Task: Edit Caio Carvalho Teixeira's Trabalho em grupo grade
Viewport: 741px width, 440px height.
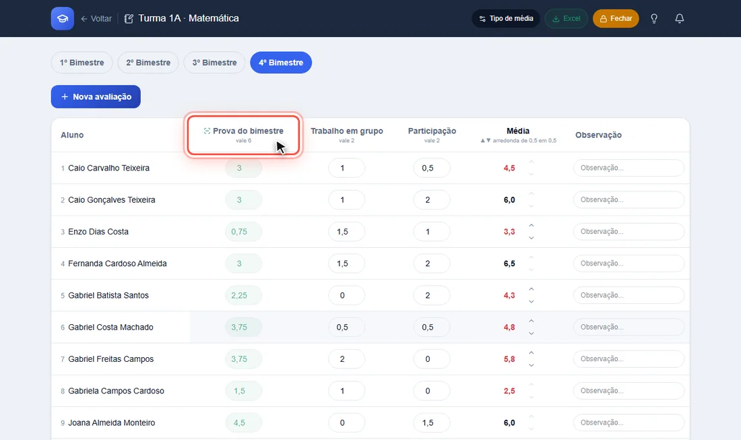Action: coord(346,168)
